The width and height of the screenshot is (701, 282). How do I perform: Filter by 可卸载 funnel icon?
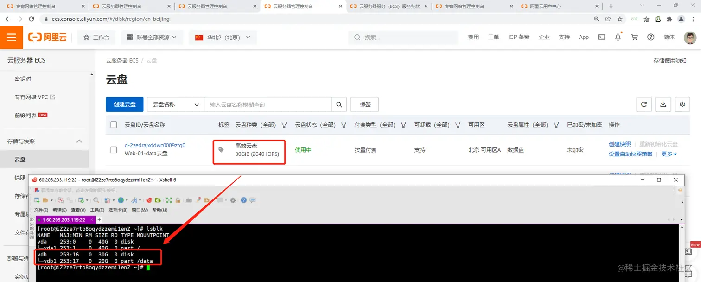click(x=458, y=125)
